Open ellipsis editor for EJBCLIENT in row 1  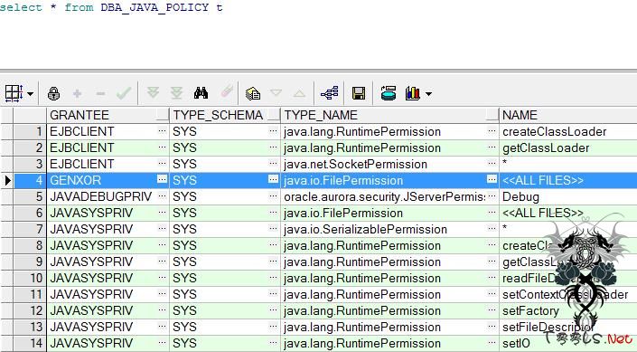click(163, 130)
